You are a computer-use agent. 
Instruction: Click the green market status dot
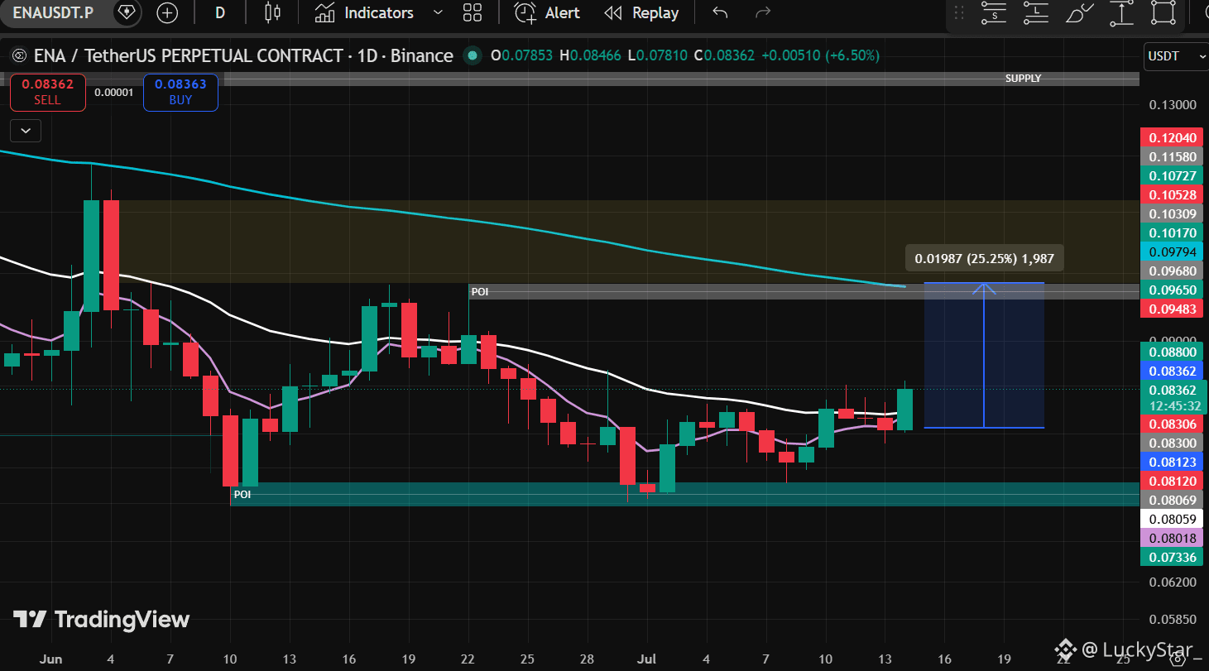[473, 56]
